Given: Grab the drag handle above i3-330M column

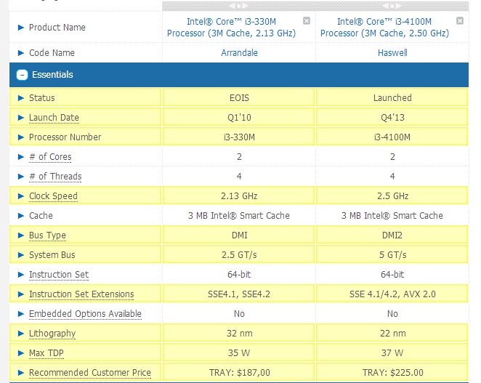Looking at the screenshot, I should coord(238,6).
